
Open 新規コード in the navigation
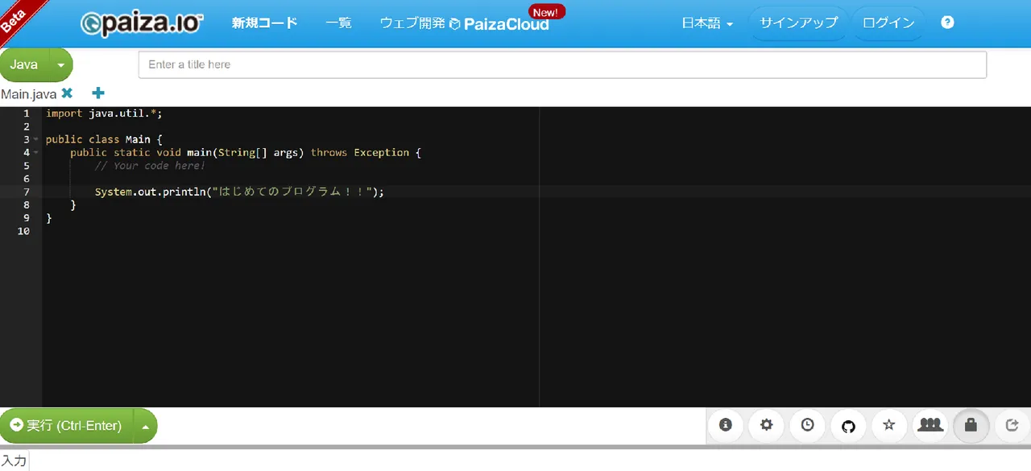pos(265,23)
